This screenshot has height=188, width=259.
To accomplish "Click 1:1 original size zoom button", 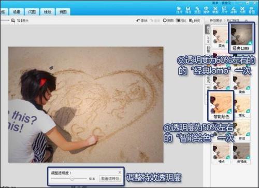I will point(20,21).
